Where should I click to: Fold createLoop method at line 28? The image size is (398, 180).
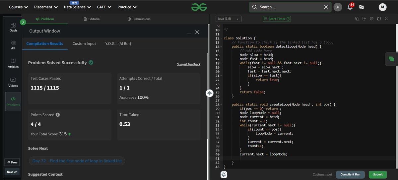[221, 105]
